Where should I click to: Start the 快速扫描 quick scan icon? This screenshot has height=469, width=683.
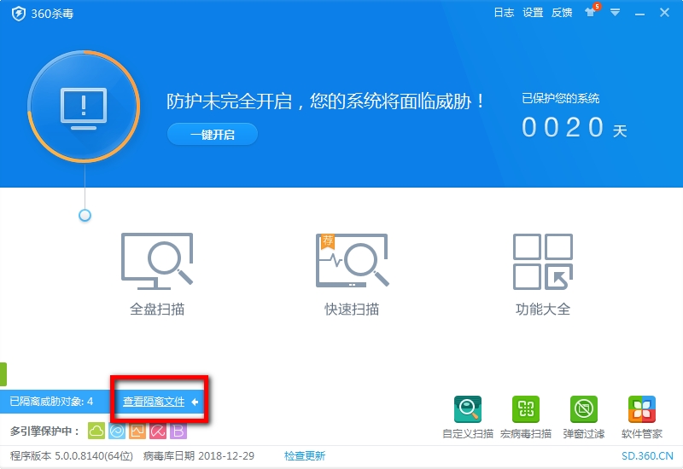352,260
